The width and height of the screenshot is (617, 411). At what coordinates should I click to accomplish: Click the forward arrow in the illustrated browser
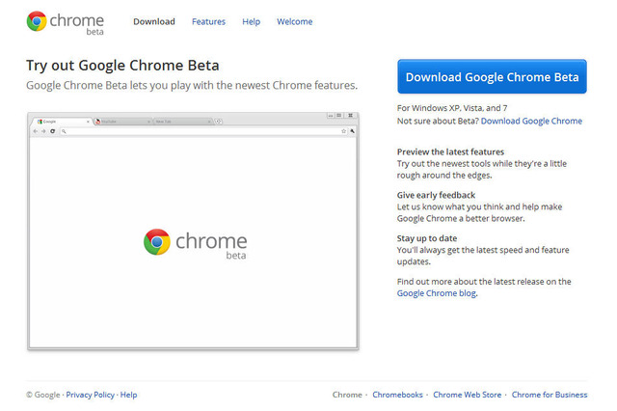click(x=43, y=131)
